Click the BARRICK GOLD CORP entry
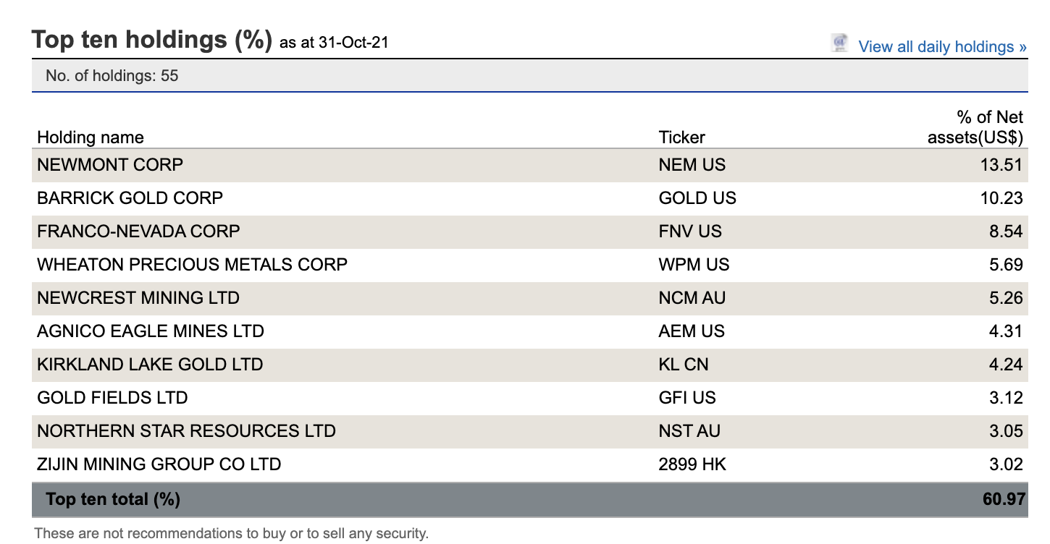 click(x=130, y=197)
